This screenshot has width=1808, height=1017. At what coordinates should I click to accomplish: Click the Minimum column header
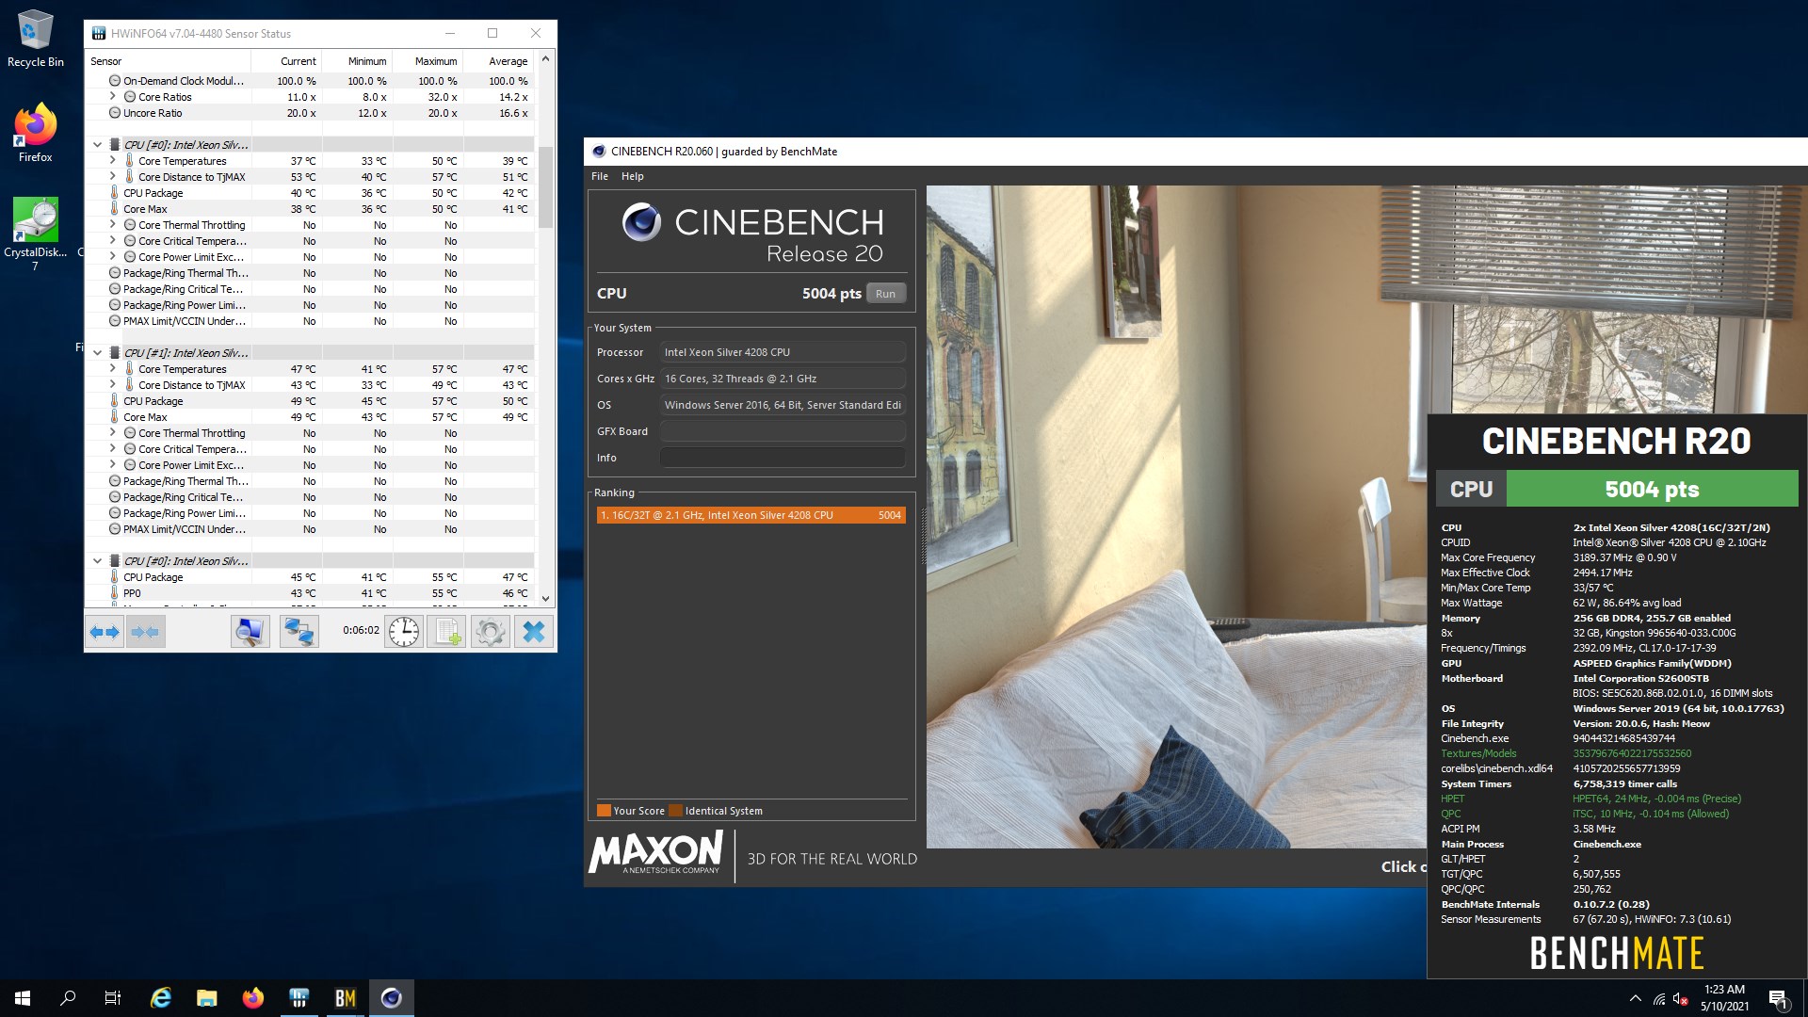(357, 61)
